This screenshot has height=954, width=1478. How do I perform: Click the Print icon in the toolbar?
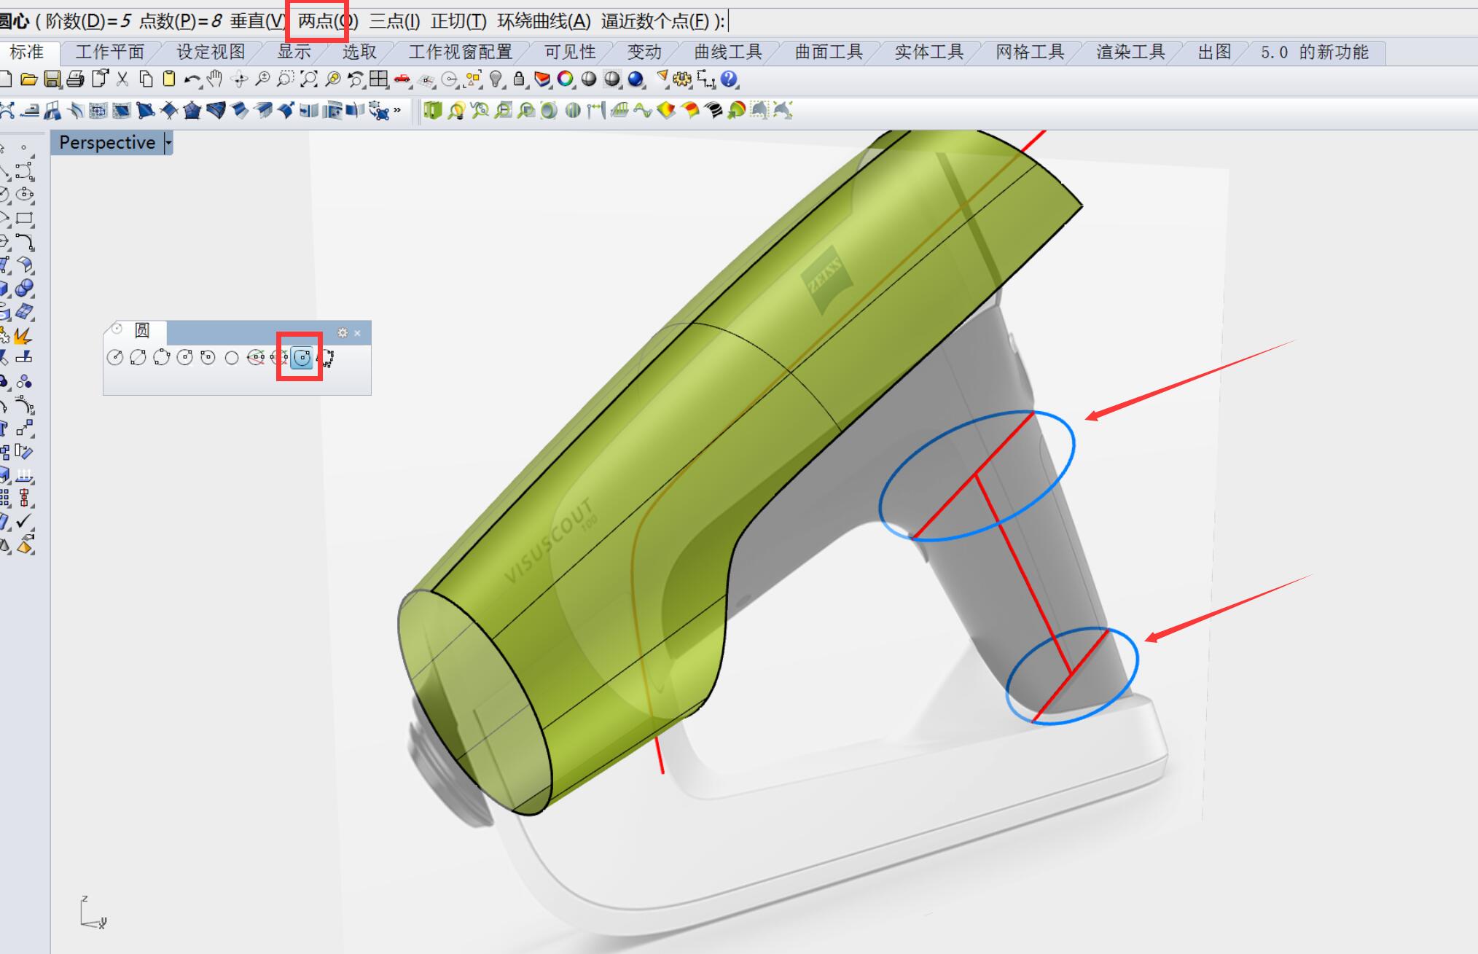click(76, 79)
